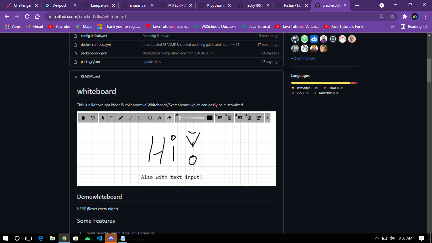Open the zoom magnifier in address bar
Image resolution: width=432 pixels, height=243 pixels.
(x=382, y=16)
